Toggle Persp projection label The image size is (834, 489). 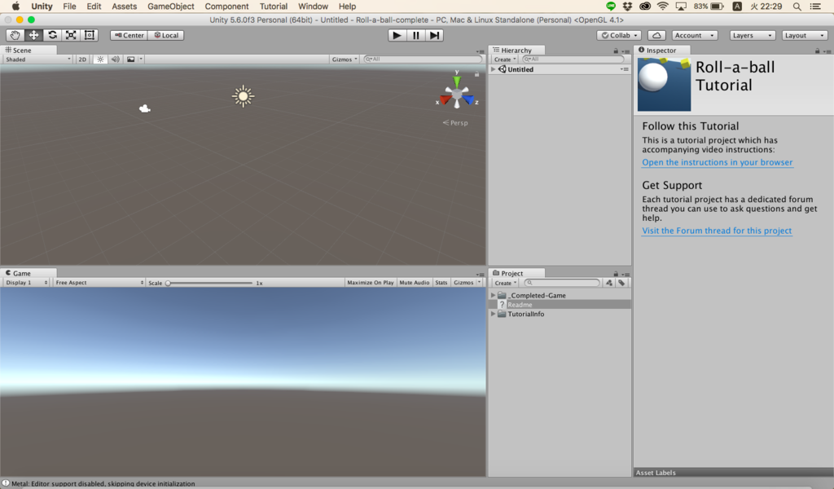tap(455, 123)
